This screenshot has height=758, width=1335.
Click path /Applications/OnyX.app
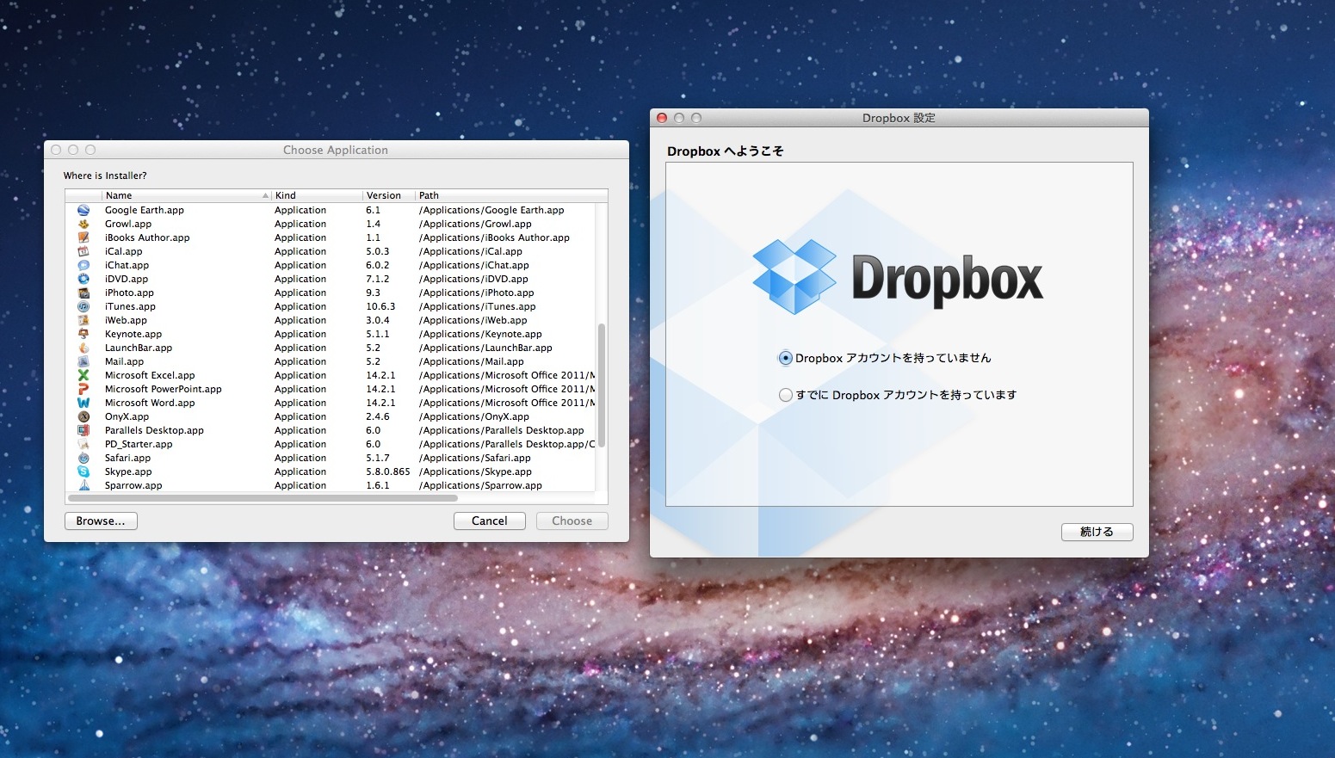click(x=474, y=416)
